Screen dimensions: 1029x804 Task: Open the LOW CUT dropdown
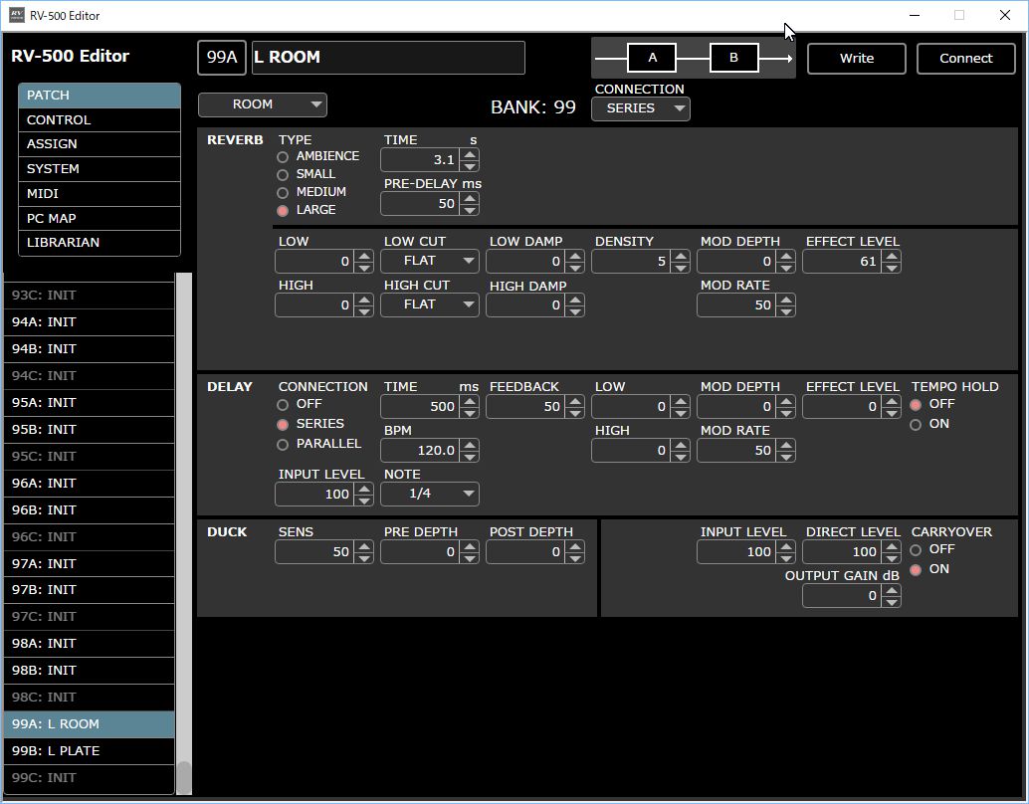[x=429, y=262]
